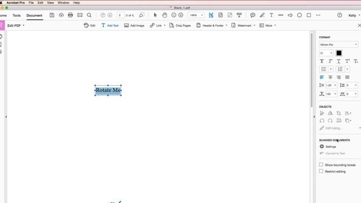This screenshot has height=203, width=361.
Task: Open the Help menu
Action: click(77, 3)
